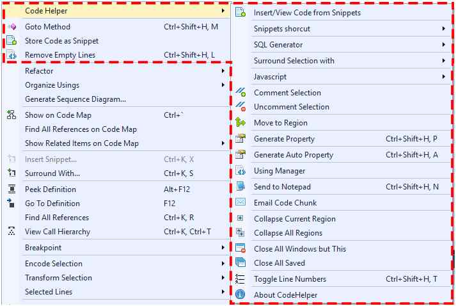Expand the Snippets shorcut submenu arrow

pos(443,29)
